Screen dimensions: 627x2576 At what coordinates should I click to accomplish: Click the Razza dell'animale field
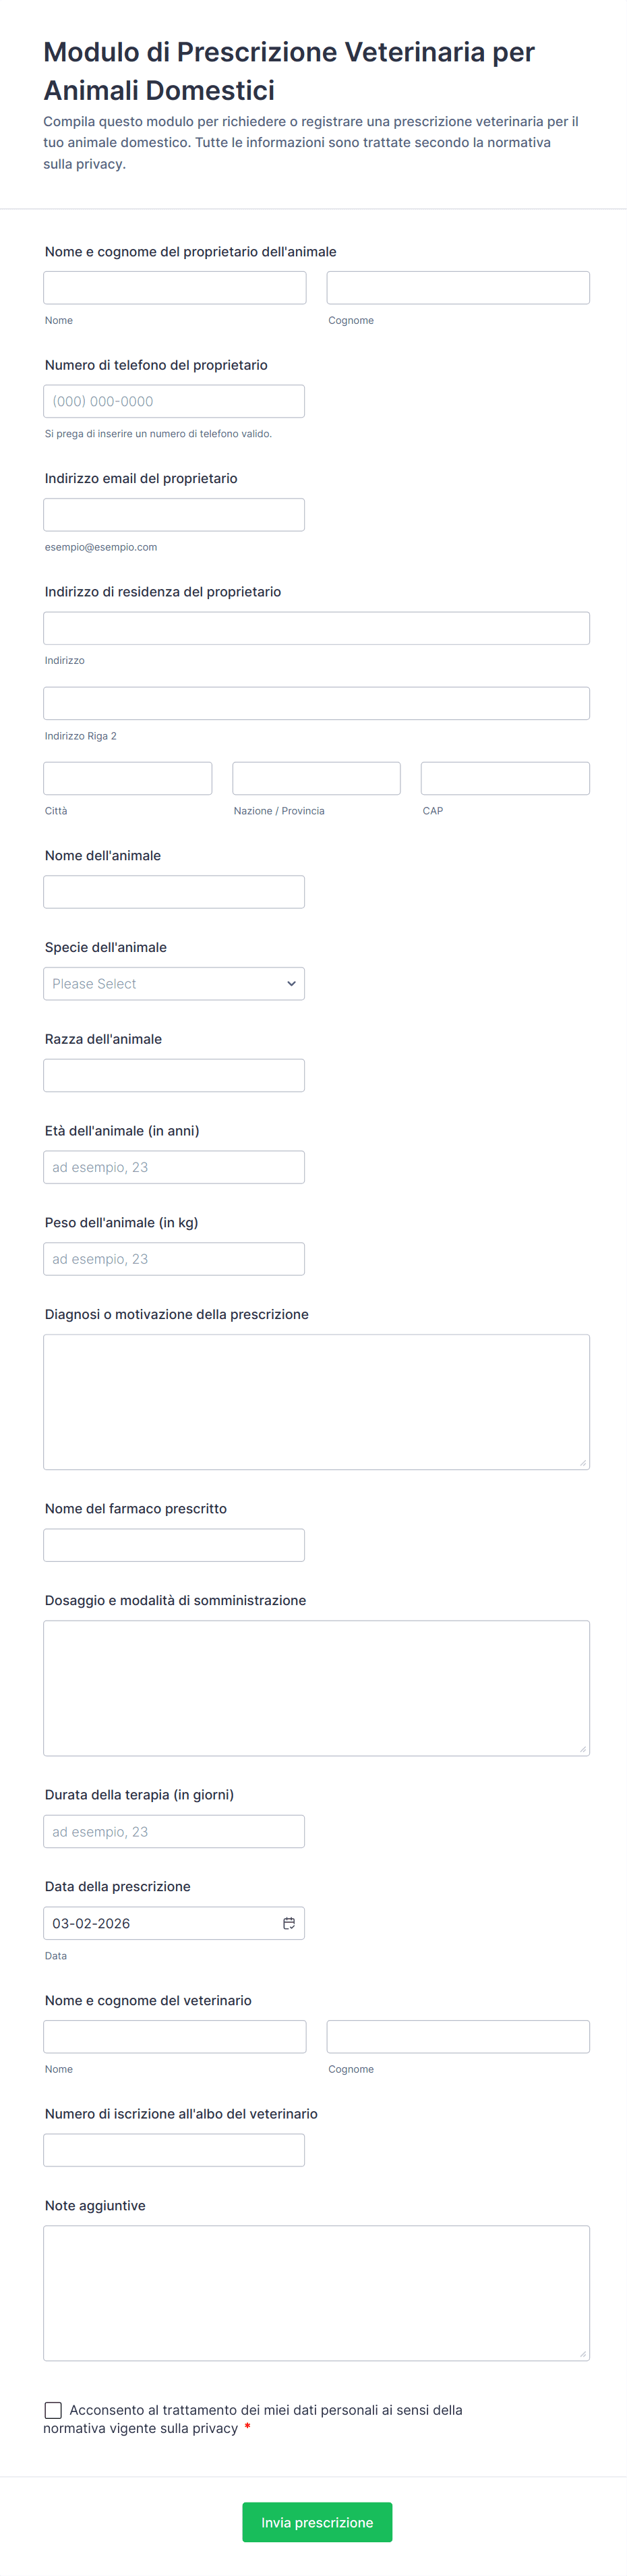click(x=174, y=1076)
